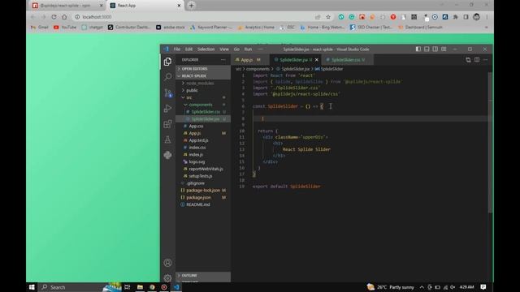This screenshot has width=520, height=292.
Task: Toggle Chrome side panel icon
Action: pyautogui.click(x=466, y=17)
